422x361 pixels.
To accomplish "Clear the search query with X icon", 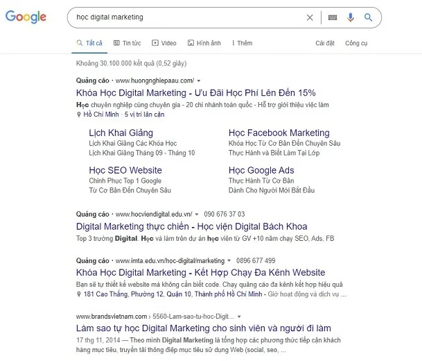I will (310, 17).
